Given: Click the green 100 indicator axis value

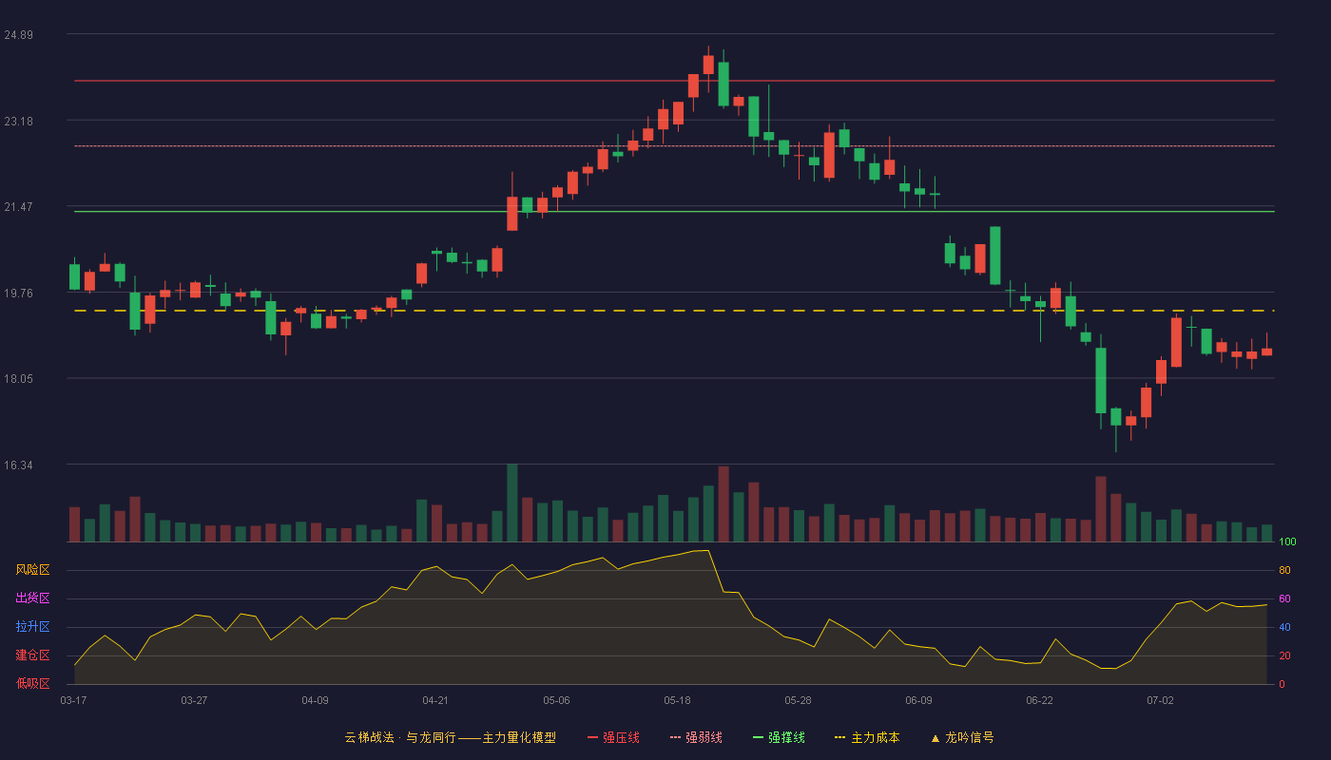Looking at the screenshot, I should [x=1287, y=542].
